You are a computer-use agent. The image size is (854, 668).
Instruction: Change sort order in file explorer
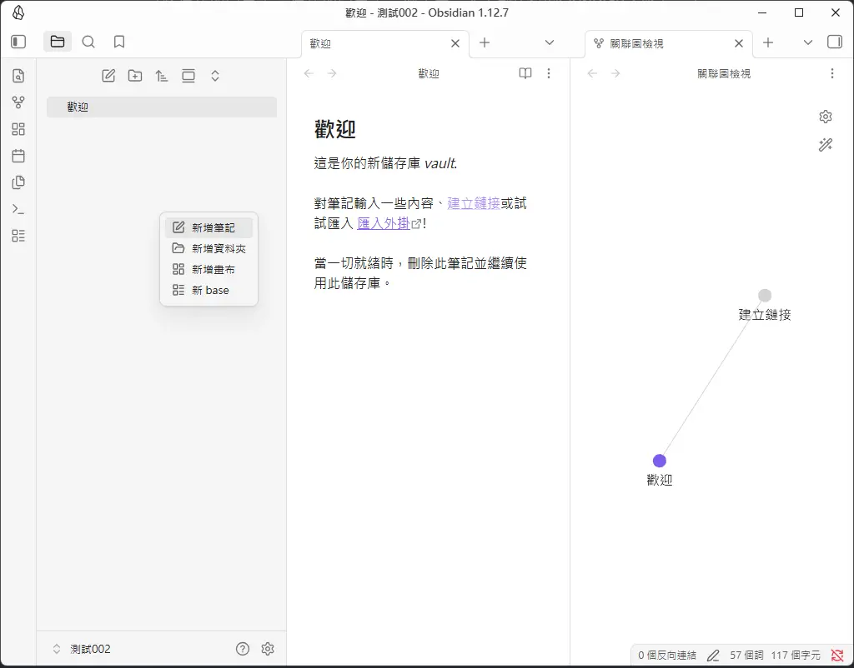click(x=162, y=76)
